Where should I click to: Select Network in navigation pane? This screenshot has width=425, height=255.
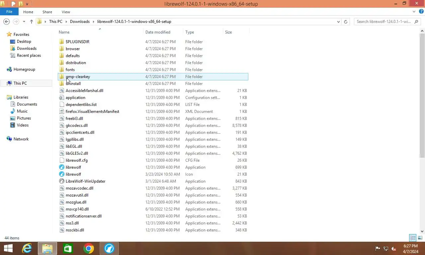21,139
